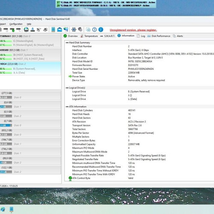The height and width of the screenshot is (214, 214).
Task: Click the Disk #1 HGST line in top overlay
Action: click(x=103, y=6)
